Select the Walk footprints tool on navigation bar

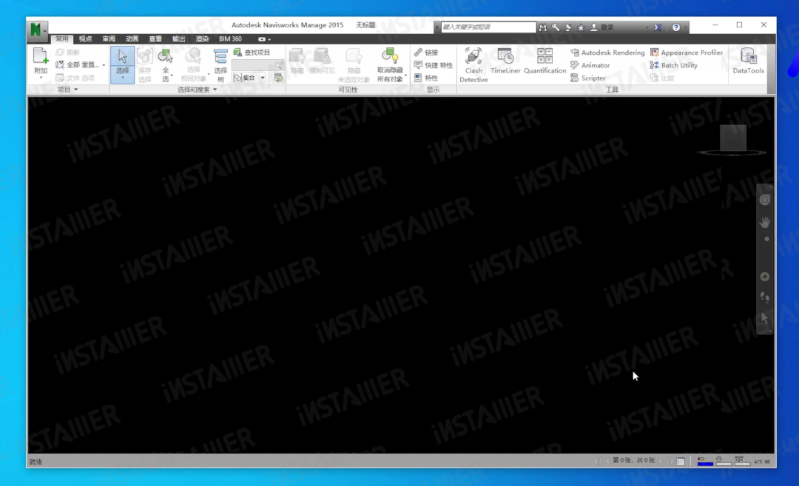[765, 297]
